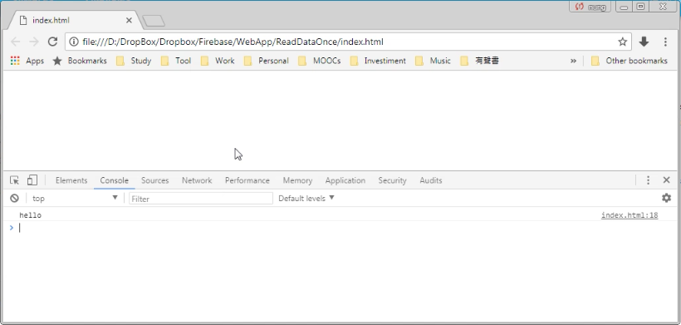Viewport: 681px width, 325px height.
Task: Focus the console Filter field
Action: (x=201, y=199)
